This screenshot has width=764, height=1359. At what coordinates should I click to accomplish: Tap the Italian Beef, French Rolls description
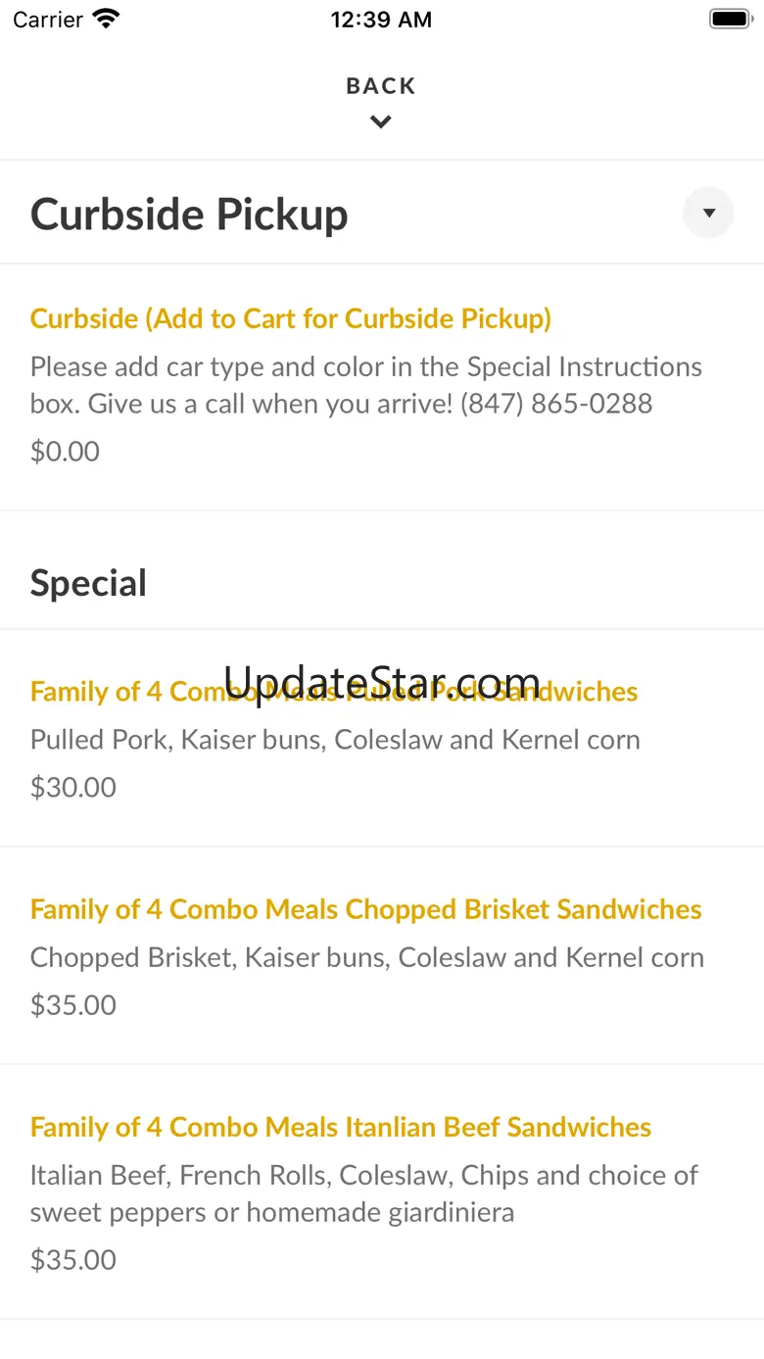coord(363,1193)
